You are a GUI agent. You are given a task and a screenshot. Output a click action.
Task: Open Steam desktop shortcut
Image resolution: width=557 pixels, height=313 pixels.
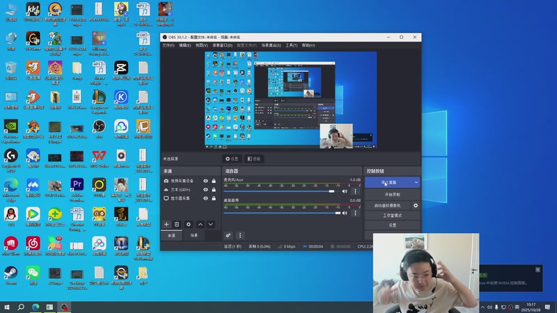[x=11, y=275]
